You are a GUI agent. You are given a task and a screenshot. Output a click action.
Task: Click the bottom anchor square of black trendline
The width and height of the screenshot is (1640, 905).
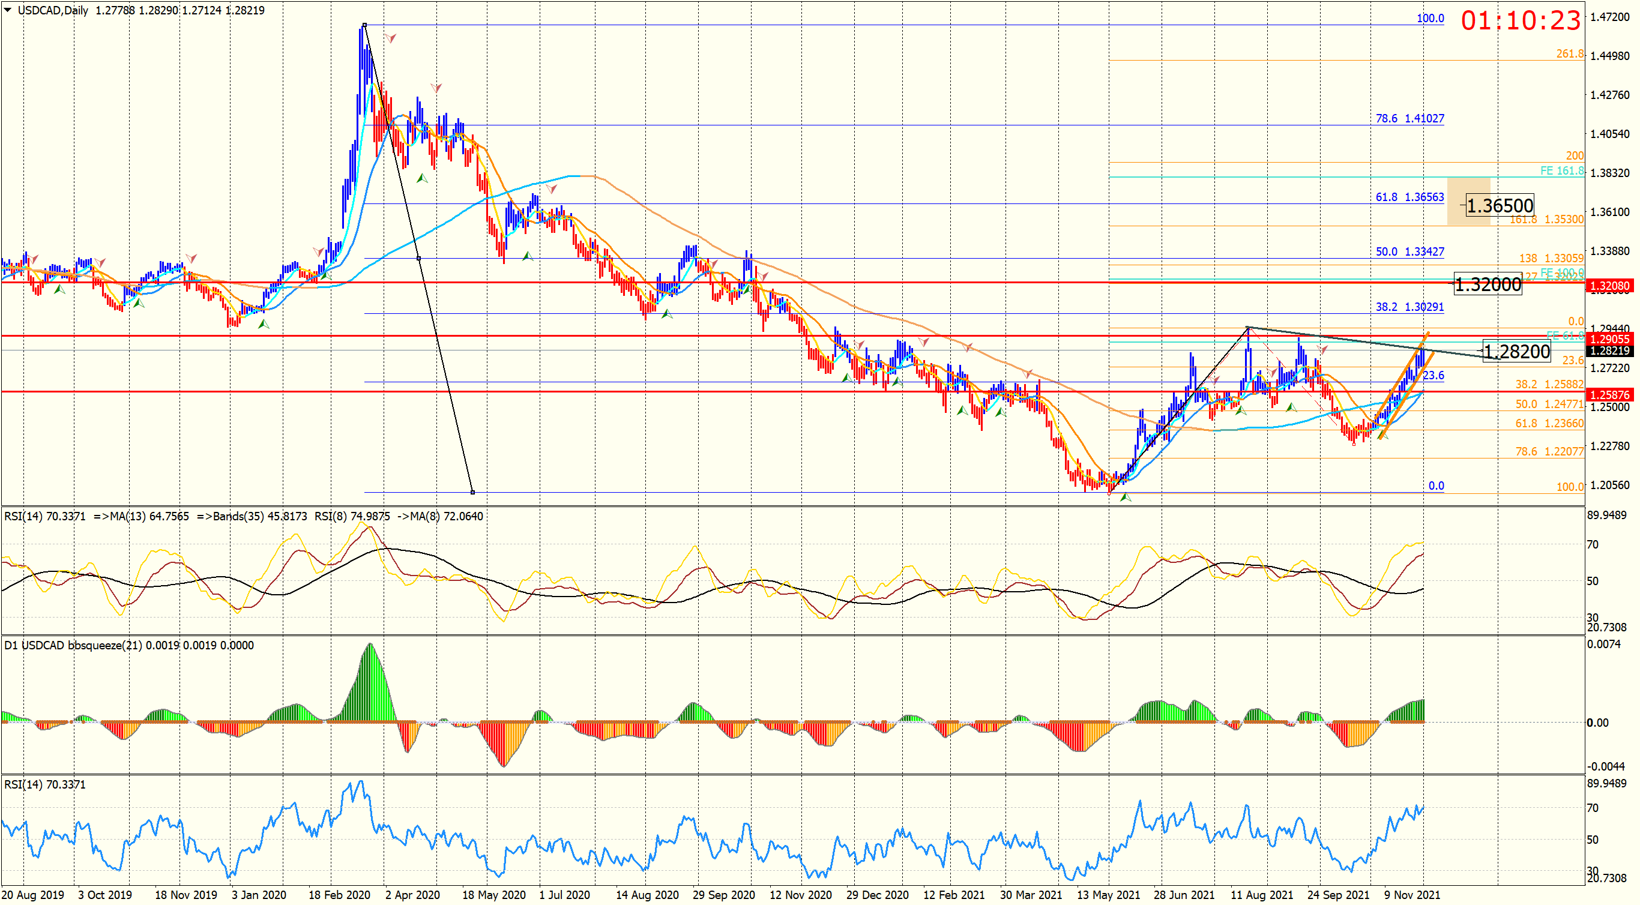click(x=472, y=492)
